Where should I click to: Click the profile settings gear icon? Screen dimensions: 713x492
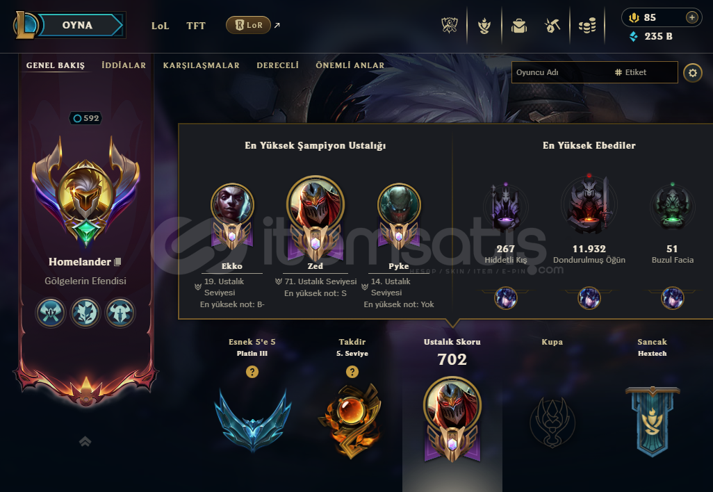click(693, 73)
